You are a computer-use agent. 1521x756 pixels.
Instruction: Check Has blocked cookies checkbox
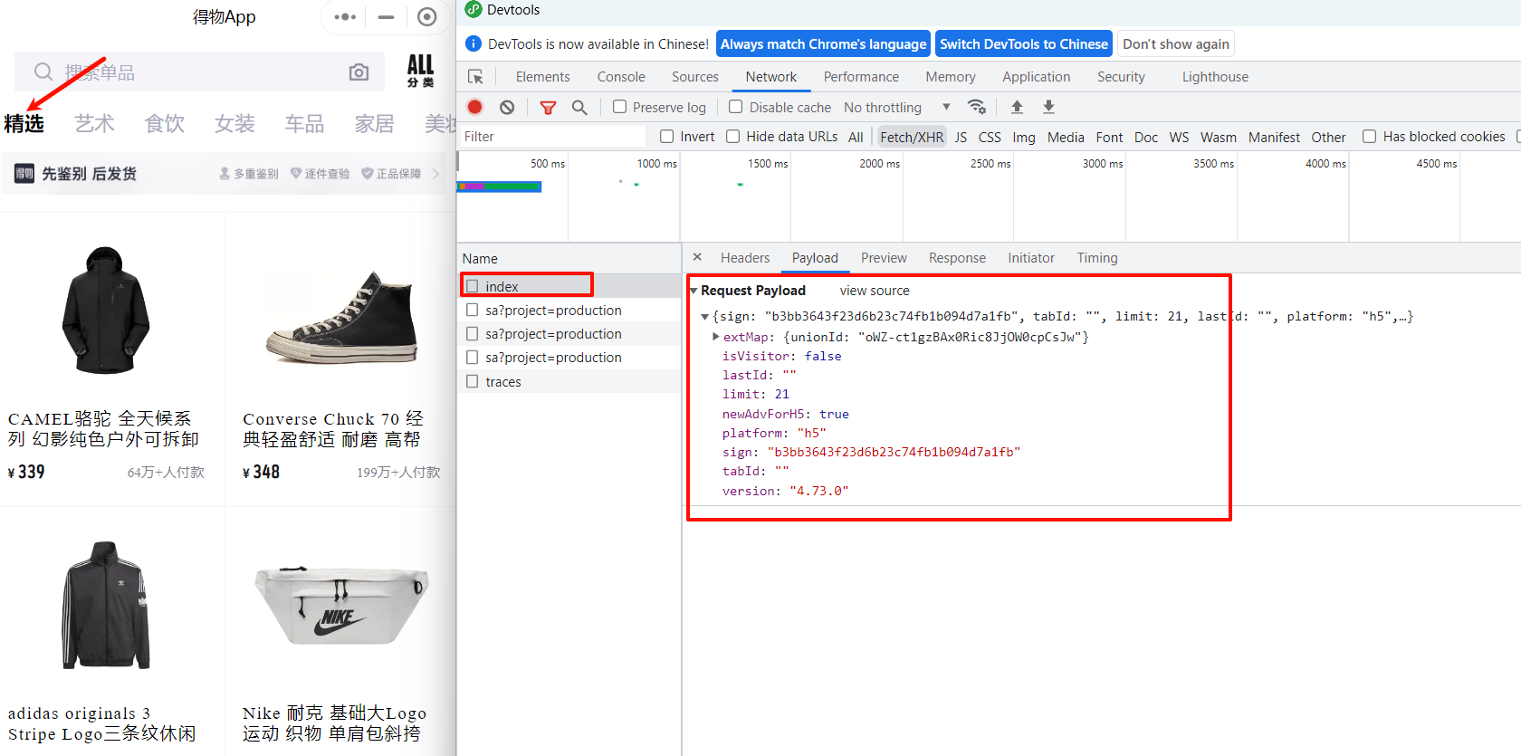(1370, 137)
